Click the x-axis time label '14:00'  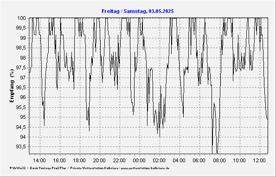coord(39,160)
